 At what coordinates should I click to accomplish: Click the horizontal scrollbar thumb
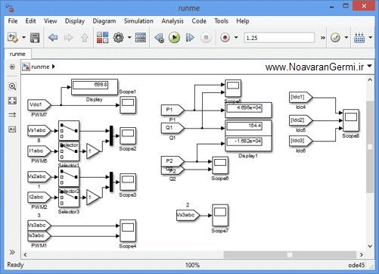coord(290,254)
